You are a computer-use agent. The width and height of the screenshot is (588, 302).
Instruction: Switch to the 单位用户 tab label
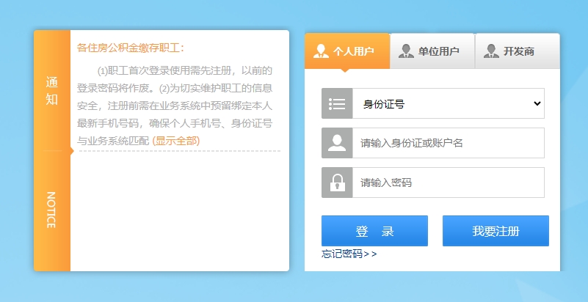[x=439, y=51]
